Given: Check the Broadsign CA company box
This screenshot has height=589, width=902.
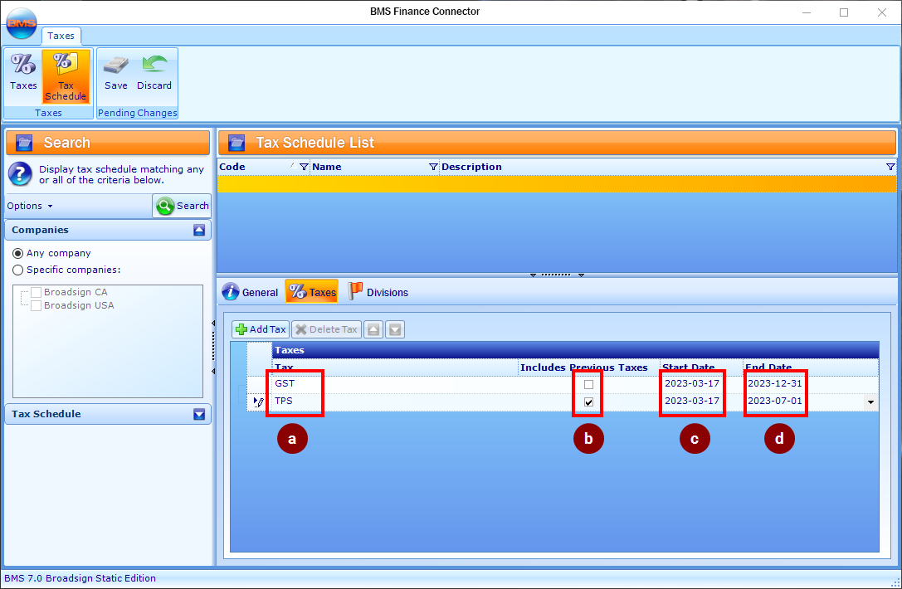Looking at the screenshot, I should (37, 292).
